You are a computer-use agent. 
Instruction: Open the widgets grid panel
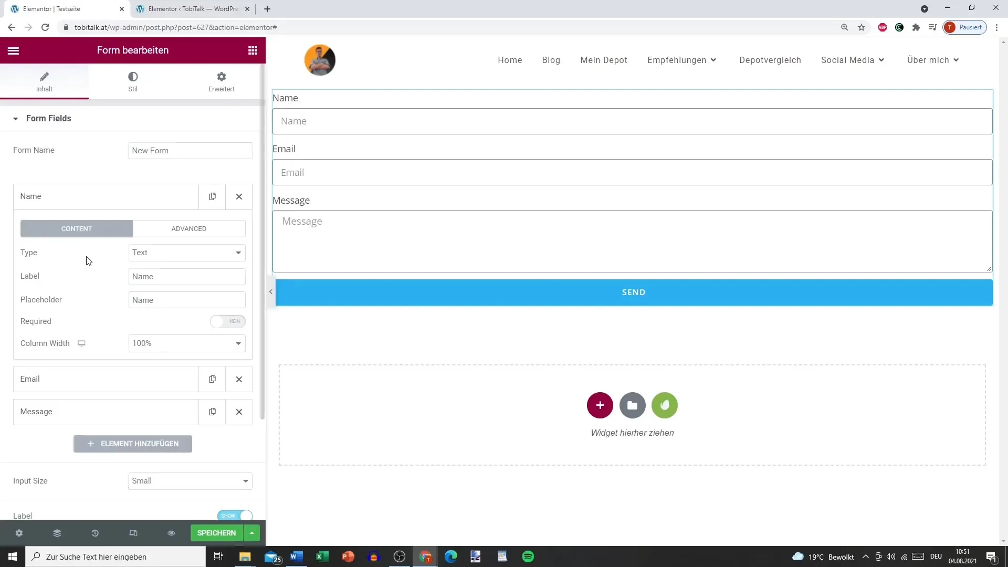pyautogui.click(x=253, y=50)
